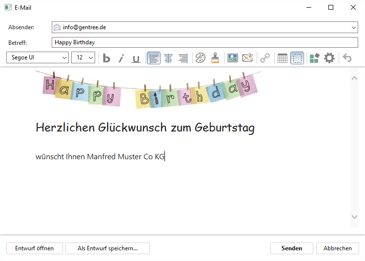Open the settings gear in the toolbar
Screen dimensions: 365x261
[x=329, y=58]
